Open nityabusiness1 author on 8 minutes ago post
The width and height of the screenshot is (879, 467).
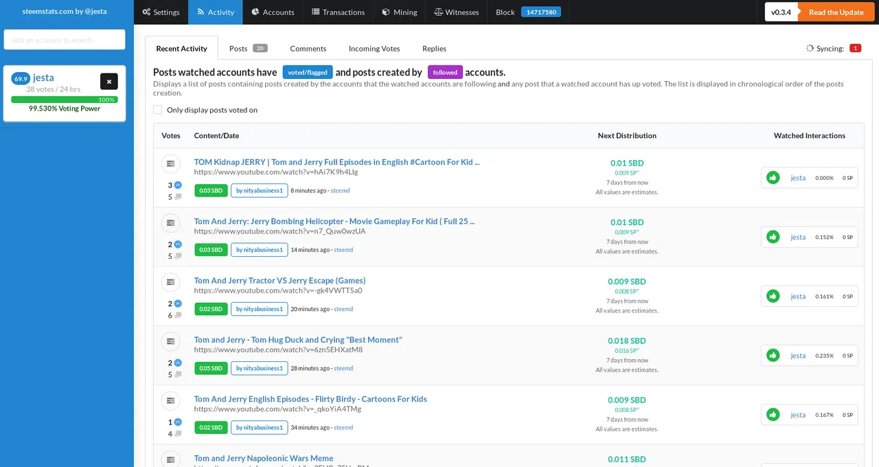[259, 190]
